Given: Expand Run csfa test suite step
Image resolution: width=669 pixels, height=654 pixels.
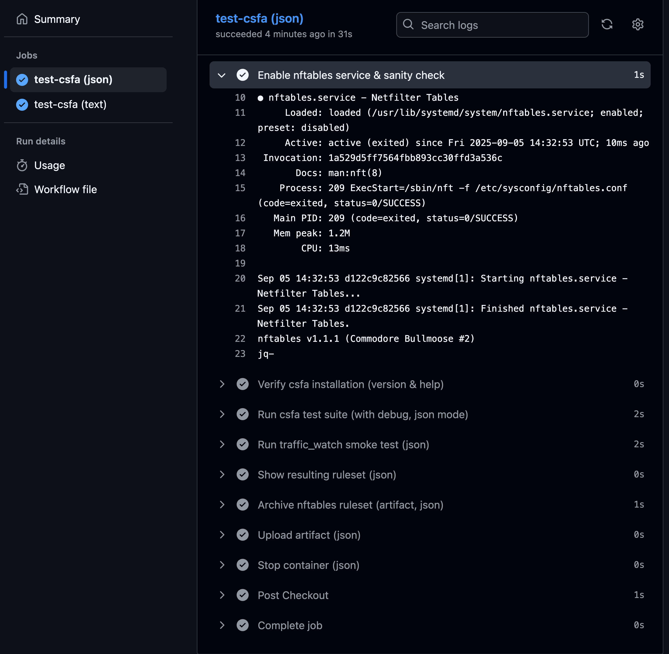Looking at the screenshot, I should (x=222, y=415).
